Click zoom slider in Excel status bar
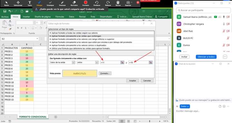Image resolution: width=232 pixels, height=123 pixels. click(x=150, y=121)
